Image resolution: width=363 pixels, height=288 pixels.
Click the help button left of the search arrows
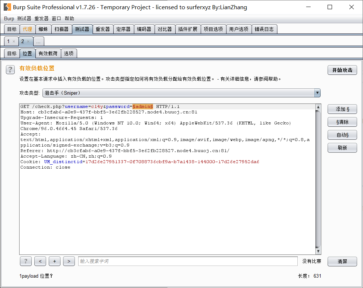[x=26, y=261]
